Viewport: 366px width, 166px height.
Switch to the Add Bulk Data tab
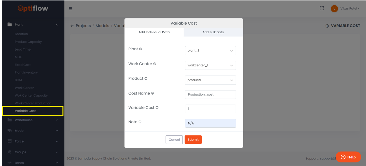point(213,32)
